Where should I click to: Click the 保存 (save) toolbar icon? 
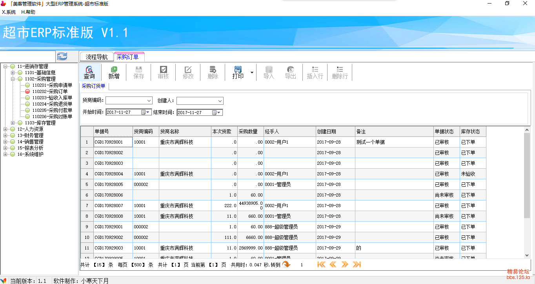click(x=139, y=72)
